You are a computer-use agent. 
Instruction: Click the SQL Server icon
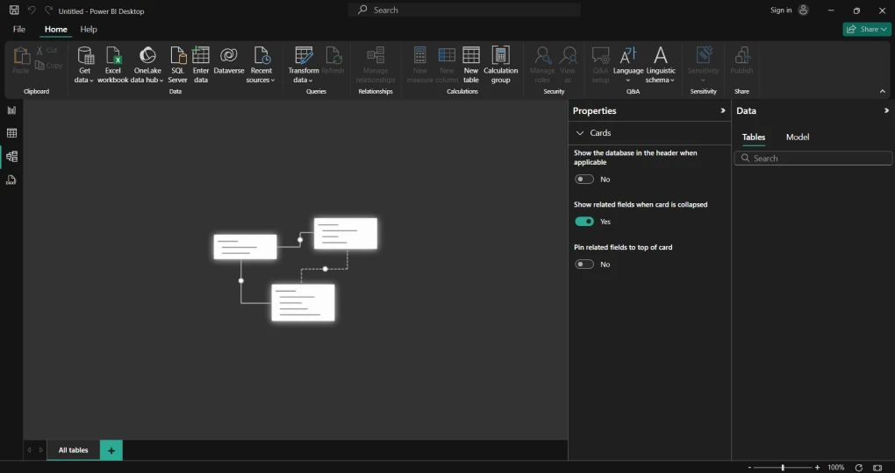177,65
